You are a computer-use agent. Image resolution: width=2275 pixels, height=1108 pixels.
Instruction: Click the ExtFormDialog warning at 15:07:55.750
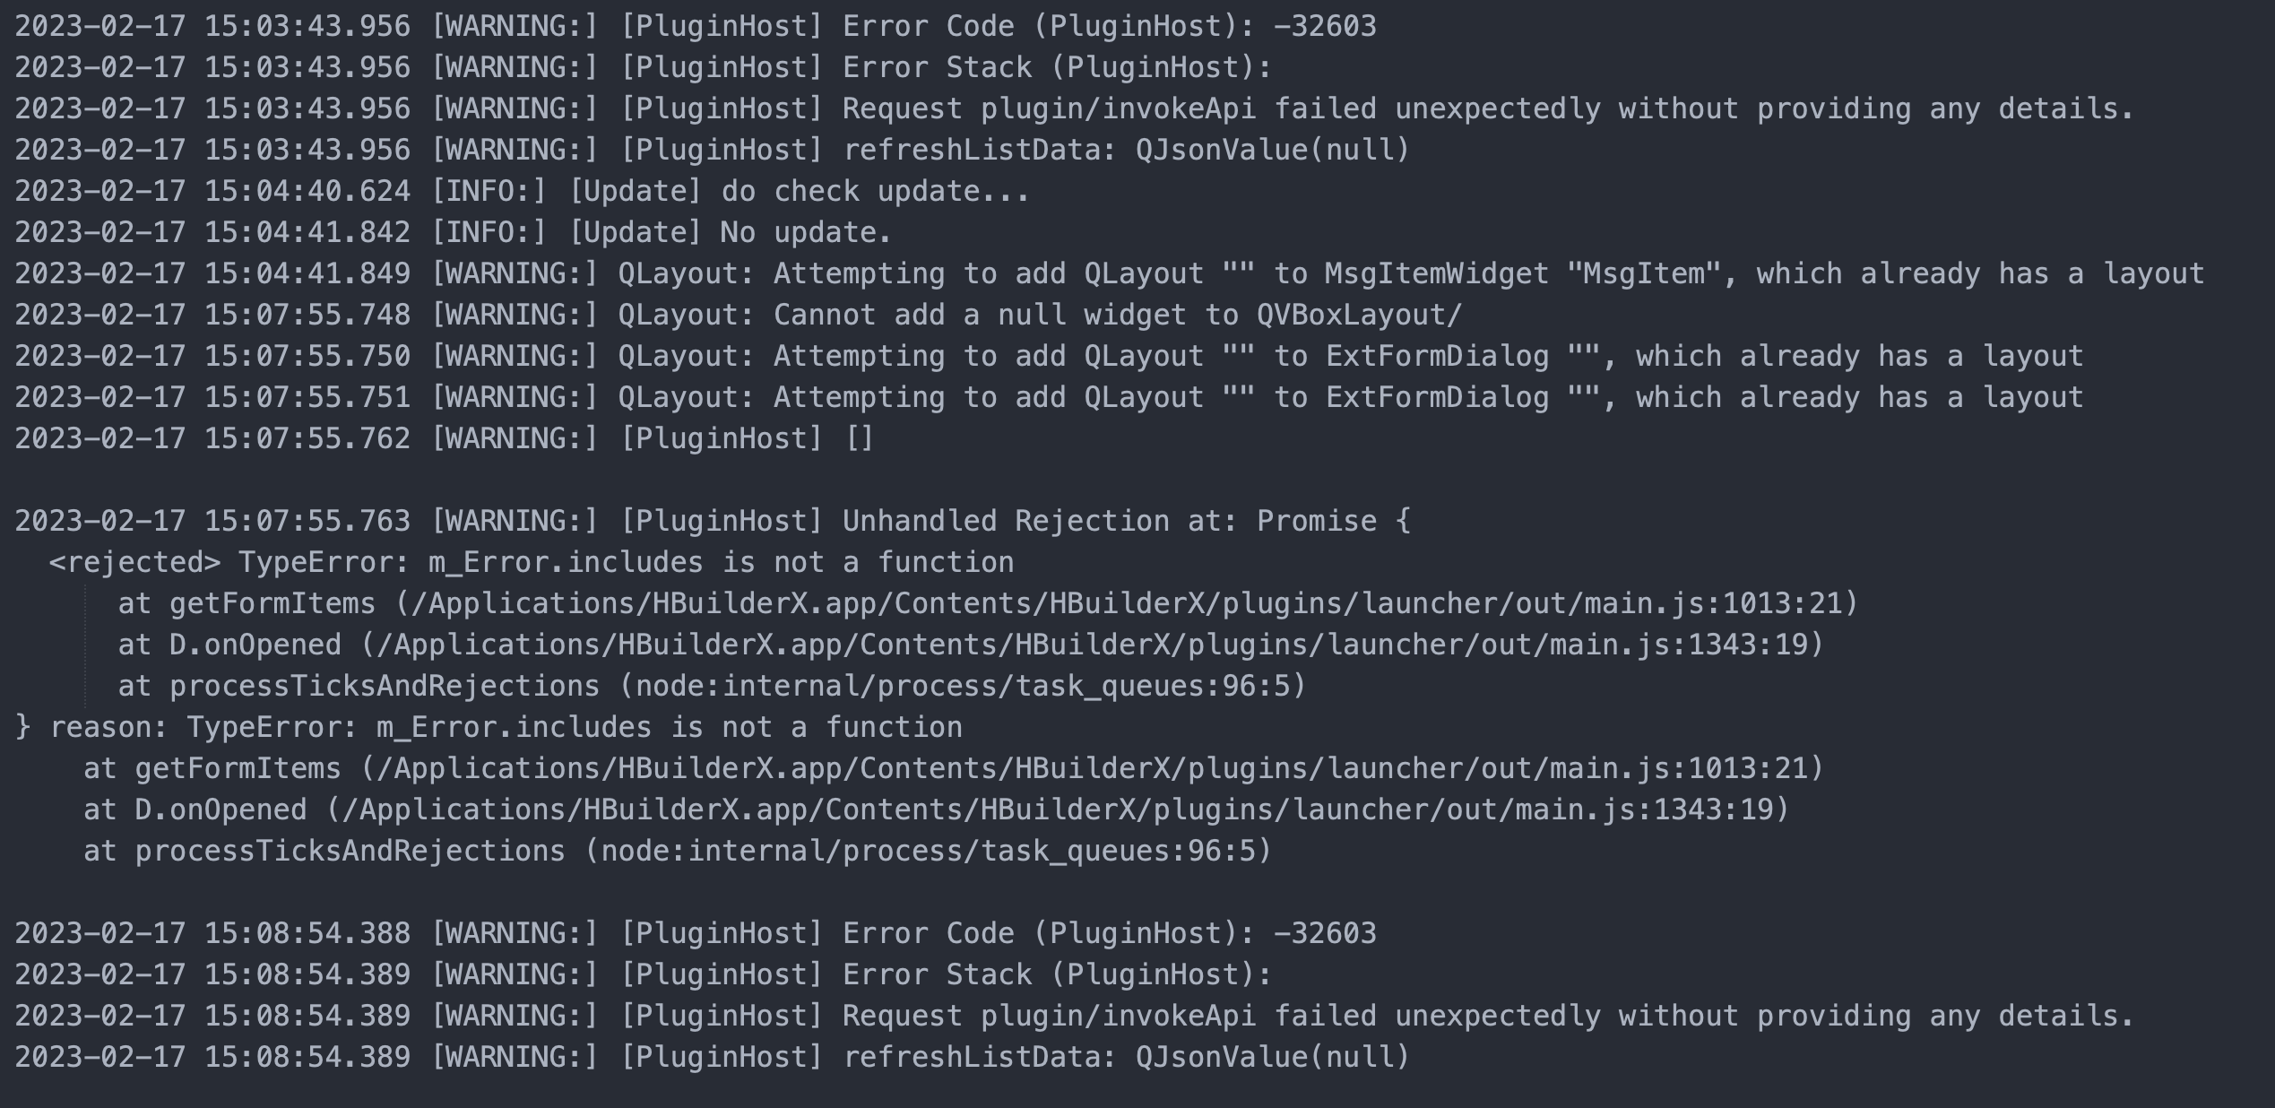click(1048, 356)
